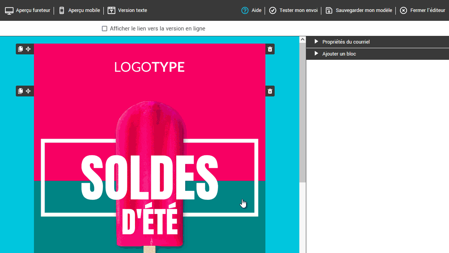
Task: Click the mobile phone preview icon
Action: 62,10
